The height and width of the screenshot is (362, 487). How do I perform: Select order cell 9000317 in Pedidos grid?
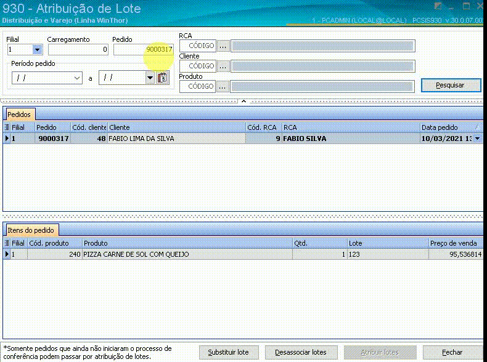tap(53, 139)
